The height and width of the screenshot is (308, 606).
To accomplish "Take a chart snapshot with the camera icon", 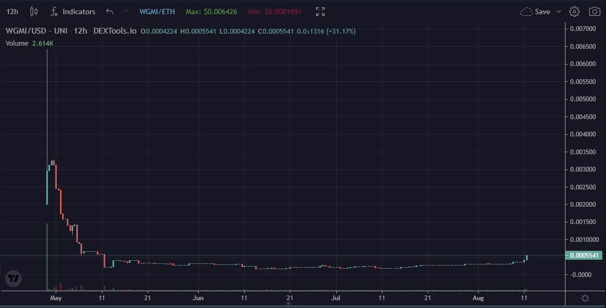I will coord(594,12).
